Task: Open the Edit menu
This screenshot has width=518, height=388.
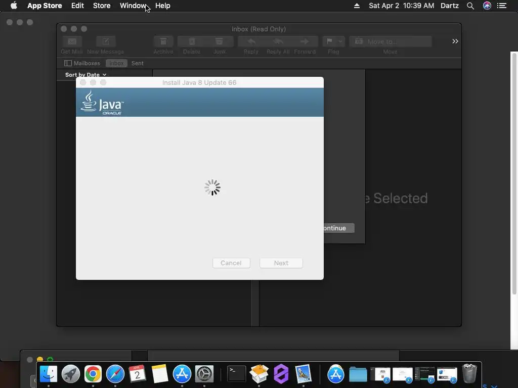Action: coord(77,6)
